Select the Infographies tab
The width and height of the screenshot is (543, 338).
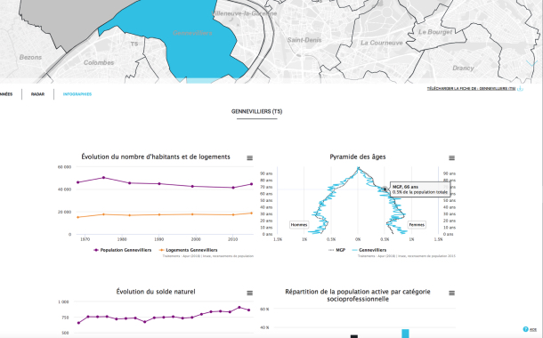77,94
